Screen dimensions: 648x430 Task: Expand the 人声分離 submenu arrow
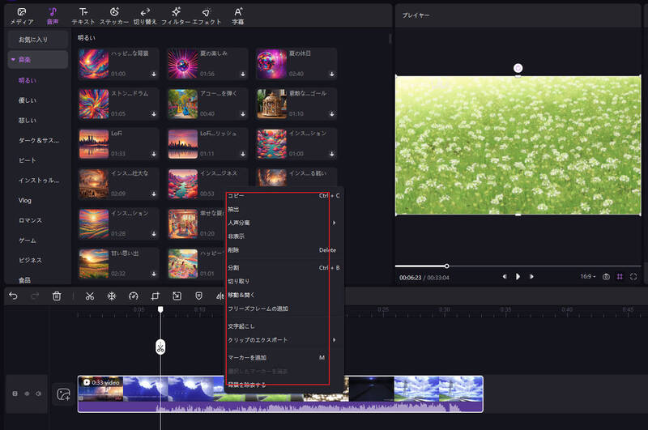(334, 223)
